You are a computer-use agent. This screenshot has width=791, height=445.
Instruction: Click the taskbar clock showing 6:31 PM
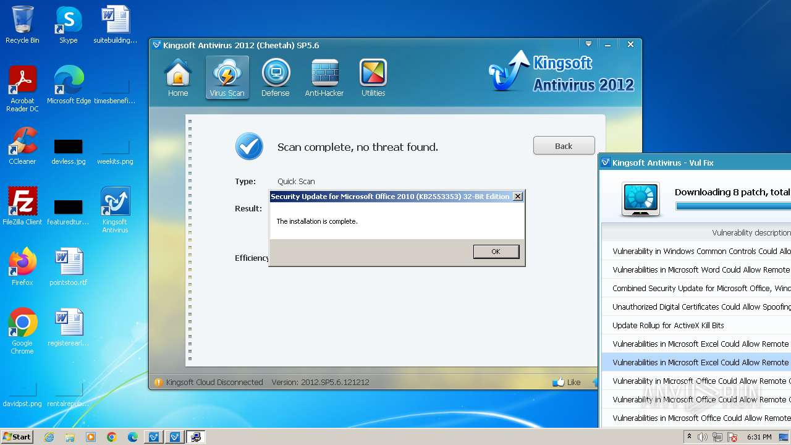(x=759, y=437)
